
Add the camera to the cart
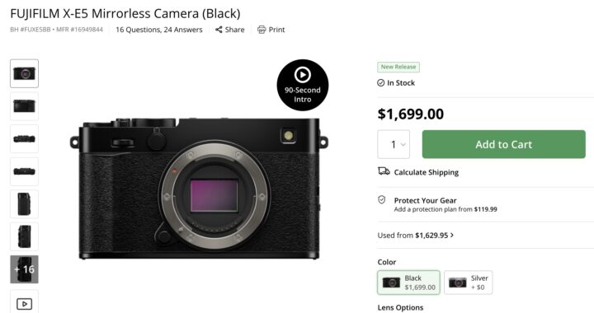click(x=504, y=144)
